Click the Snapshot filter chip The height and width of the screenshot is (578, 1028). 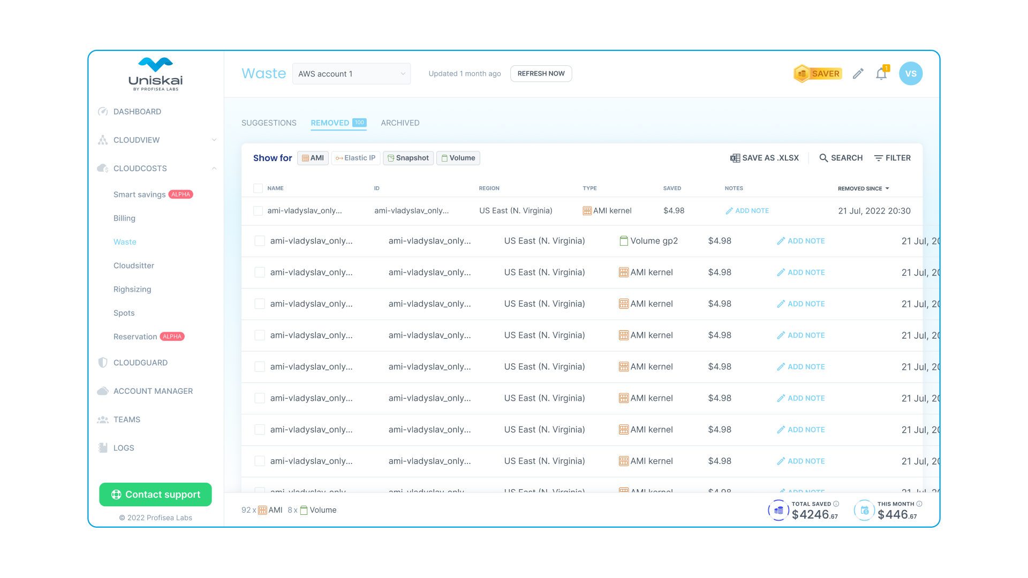click(408, 158)
